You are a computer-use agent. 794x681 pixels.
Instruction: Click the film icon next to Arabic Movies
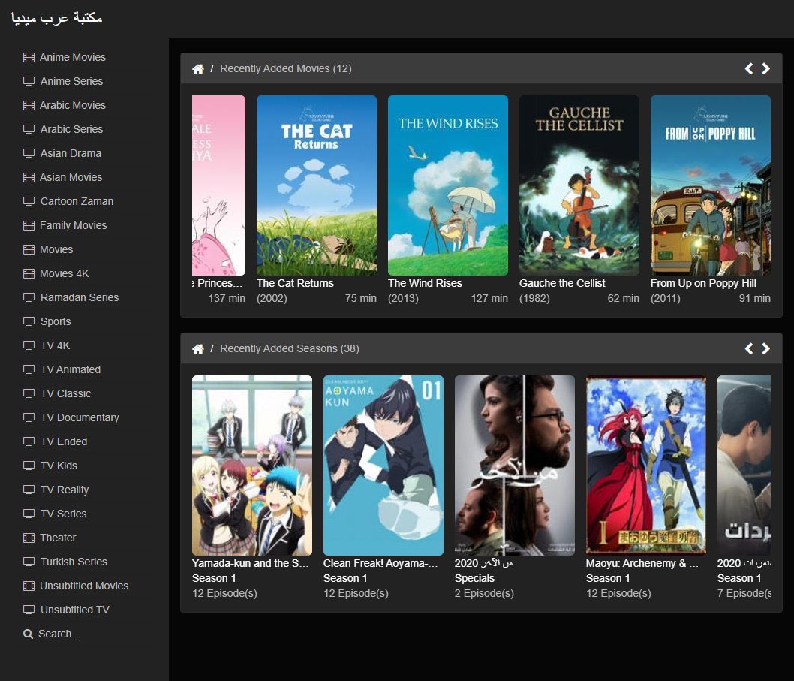click(29, 105)
